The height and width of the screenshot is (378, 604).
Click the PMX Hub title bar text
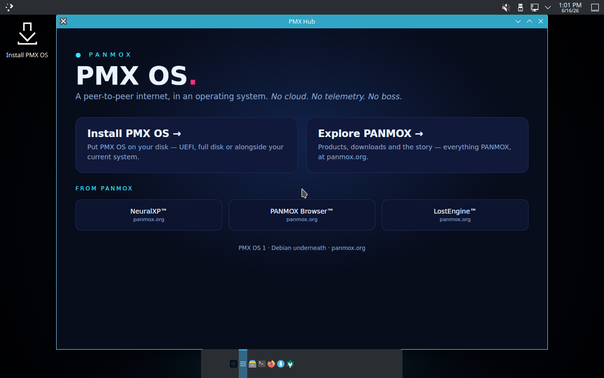point(302,21)
